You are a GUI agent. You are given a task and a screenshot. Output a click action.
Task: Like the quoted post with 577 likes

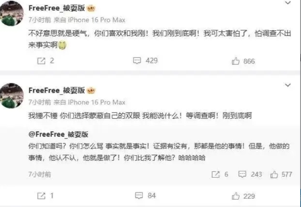point(274,175)
